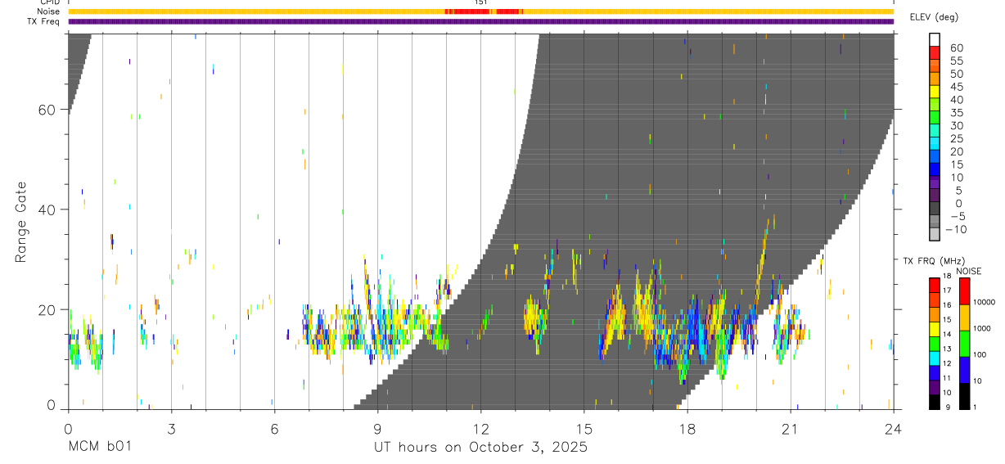The height and width of the screenshot is (464, 1005).
Task: Click the Range Gate tick label '60'
Action: pos(47,110)
